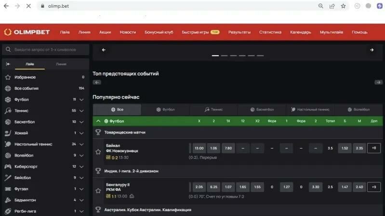385x216 pixels.
Task: Go back with the browser back arrow
Action: tap(6, 6)
